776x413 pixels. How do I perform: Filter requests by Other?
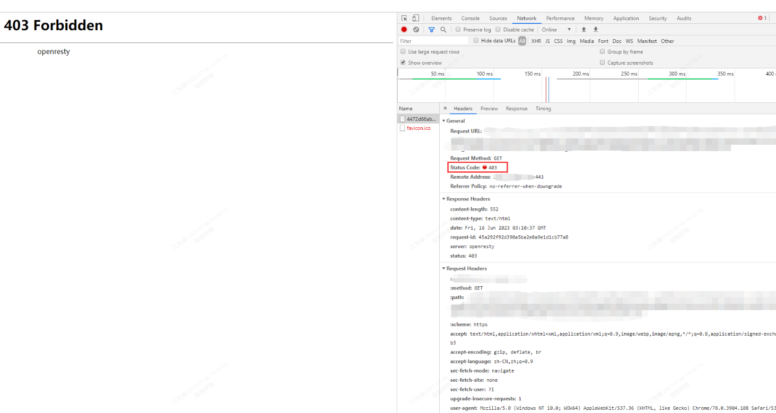click(667, 41)
